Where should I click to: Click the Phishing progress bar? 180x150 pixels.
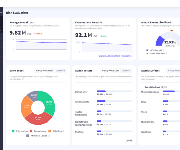[114, 131]
